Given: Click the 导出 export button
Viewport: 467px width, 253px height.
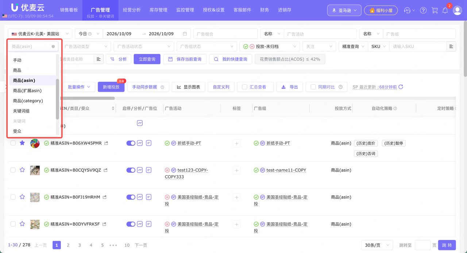Looking at the screenshot, I should pos(290,87).
